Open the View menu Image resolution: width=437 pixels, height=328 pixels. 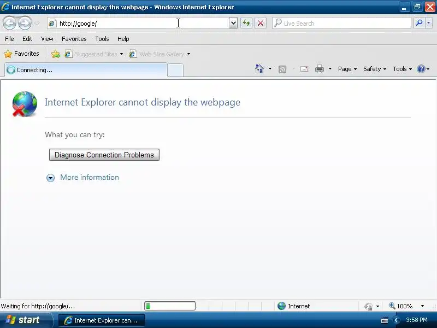(x=47, y=39)
